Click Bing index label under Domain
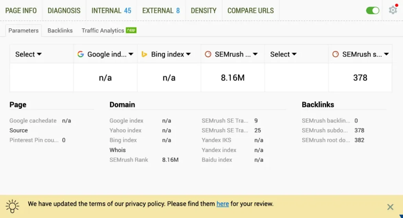Viewport: 403px width, 218px height. pos(123,140)
